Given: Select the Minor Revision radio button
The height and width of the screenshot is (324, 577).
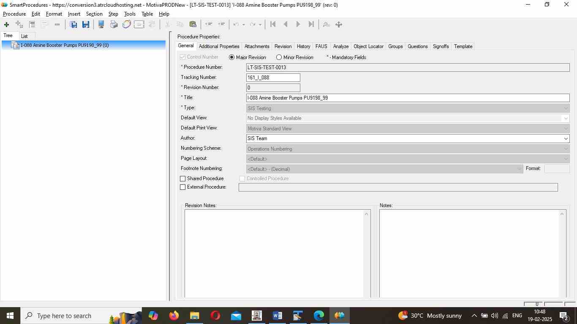Looking at the screenshot, I should point(279,57).
